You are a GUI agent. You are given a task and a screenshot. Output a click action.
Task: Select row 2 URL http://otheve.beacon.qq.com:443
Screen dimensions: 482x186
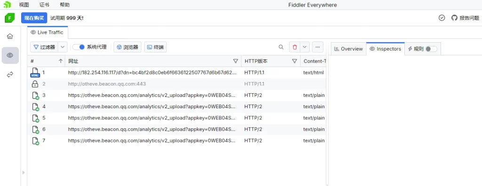click(107, 84)
